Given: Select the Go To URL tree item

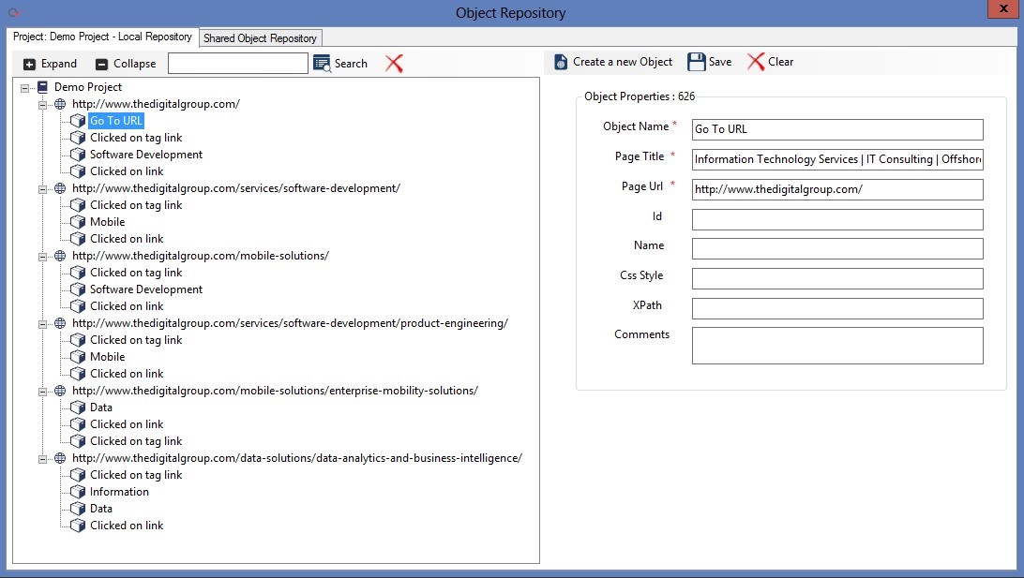Looking at the screenshot, I should pos(115,121).
